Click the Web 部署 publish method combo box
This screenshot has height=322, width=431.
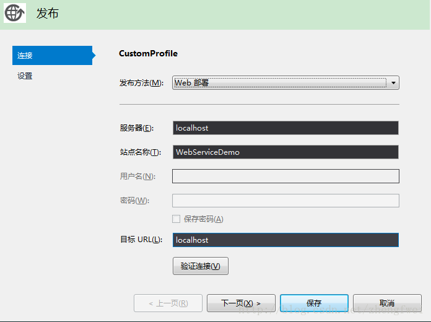tap(285, 83)
